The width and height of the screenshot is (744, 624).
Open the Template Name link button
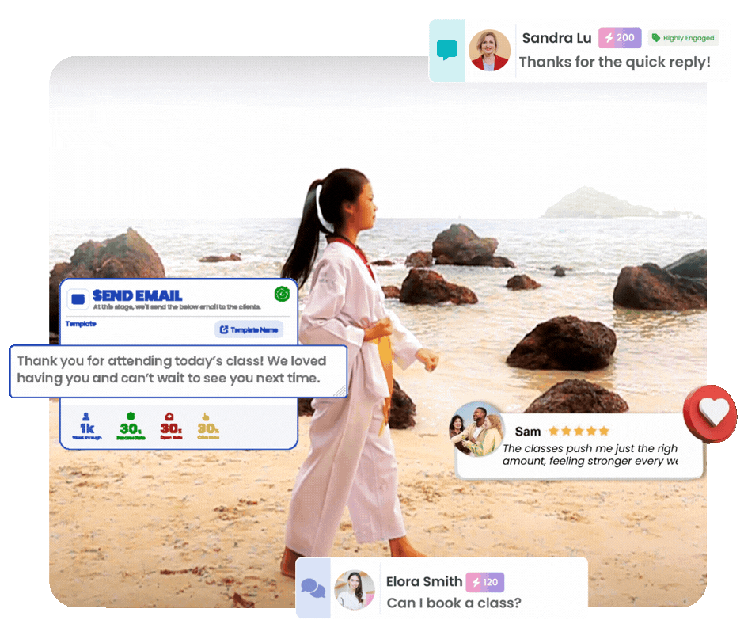click(x=249, y=329)
